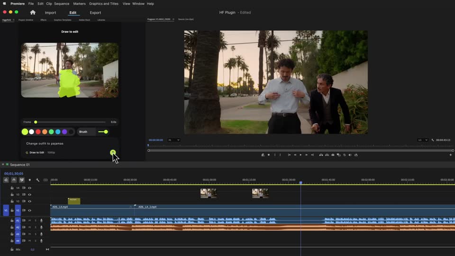Toggle lock on video track V4

(x=12, y=188)
